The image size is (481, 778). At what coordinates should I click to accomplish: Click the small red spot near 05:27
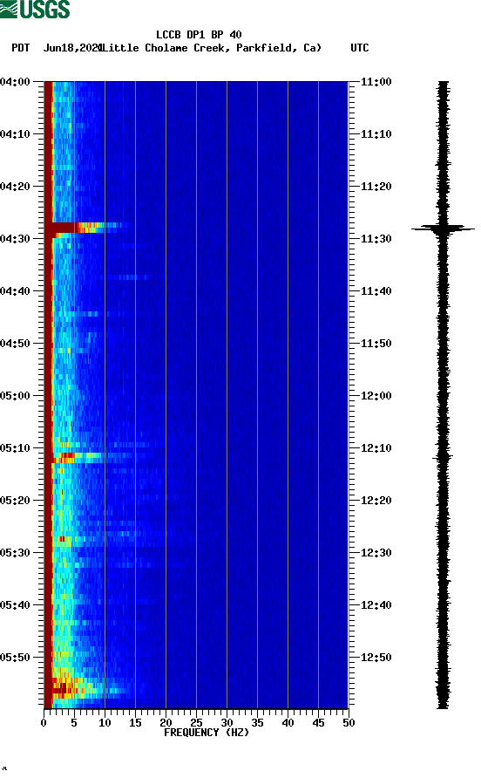(62, 539)
